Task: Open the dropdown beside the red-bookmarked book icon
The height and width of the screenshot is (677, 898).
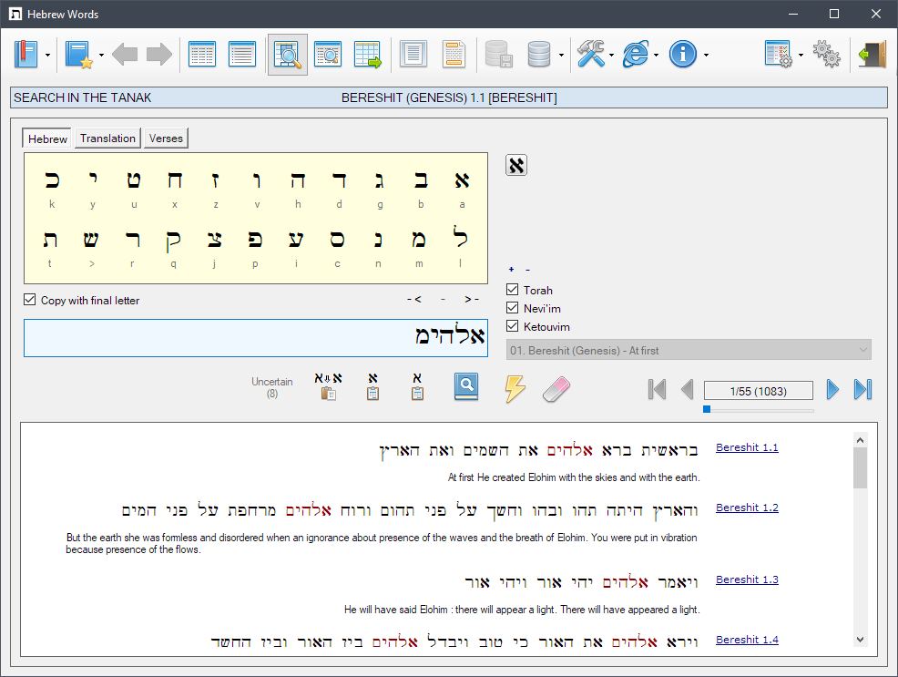Action: 47,55
